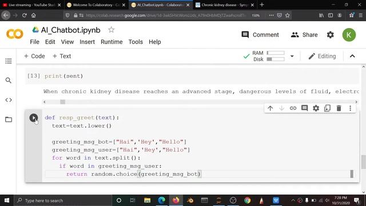Close the AI_Chatbot.ipynb browser tab
Screen dimensions: 366x206
click(x=188, y=5)
